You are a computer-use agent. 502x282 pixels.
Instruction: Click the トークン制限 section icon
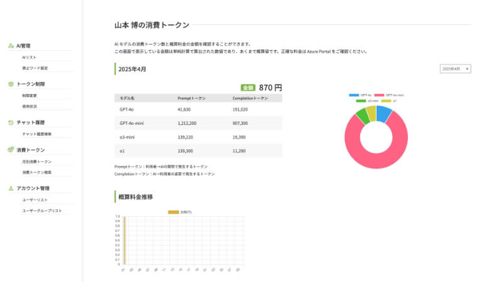tap(11, 84)
